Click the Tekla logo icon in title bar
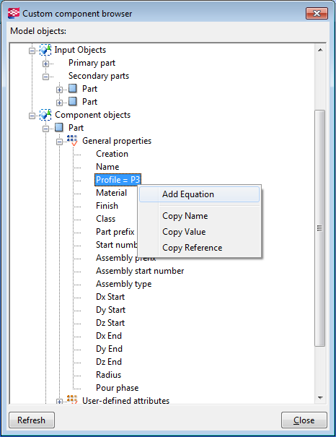Image resolution: width=336 pixels, height=437 pixels. [14, 13]
